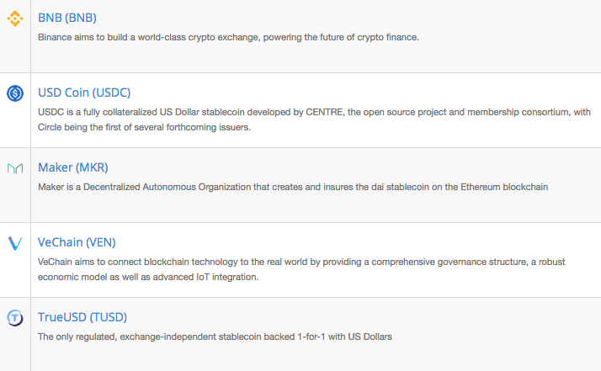601x371 pixels.
Task: Click the line starting 'economic model'
Action: point(148,277)
